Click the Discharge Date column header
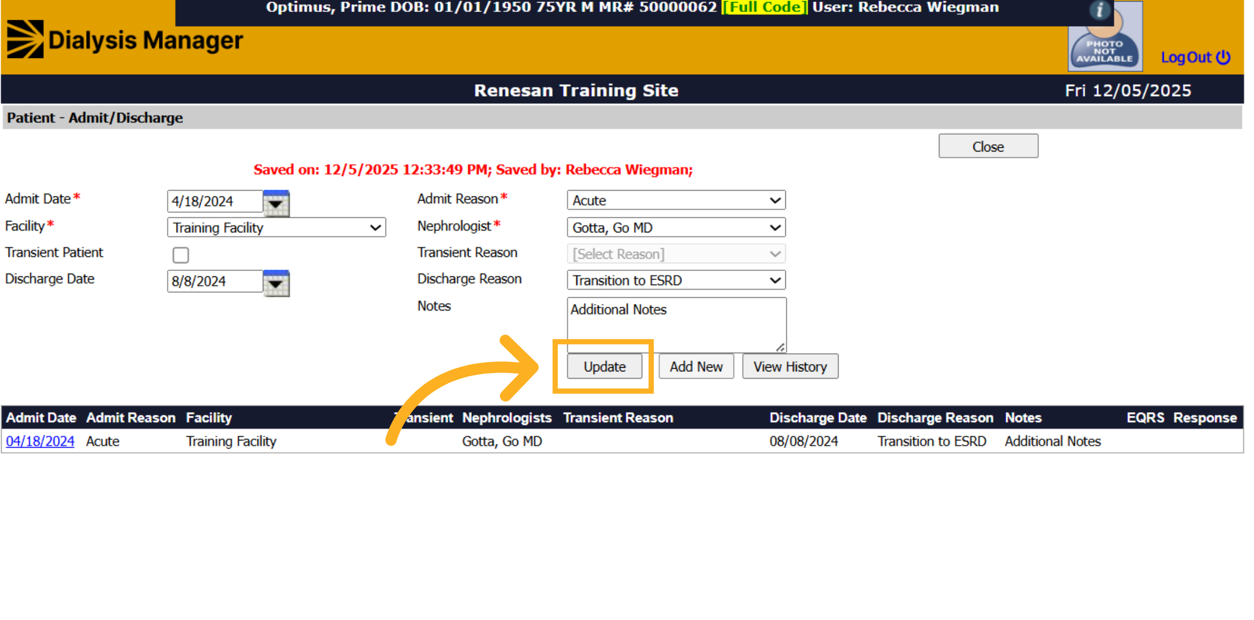Screen dimensions: 1254x620 point(818,417)
